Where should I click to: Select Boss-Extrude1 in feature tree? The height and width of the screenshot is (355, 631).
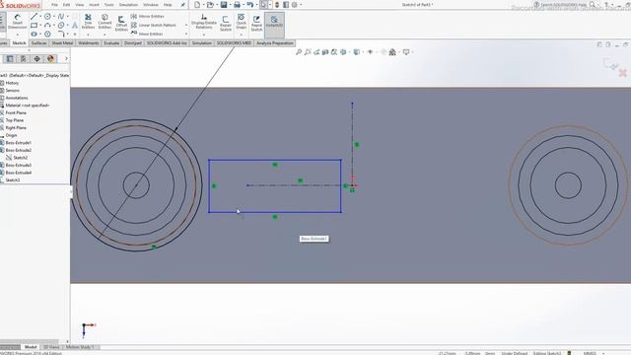18,142
